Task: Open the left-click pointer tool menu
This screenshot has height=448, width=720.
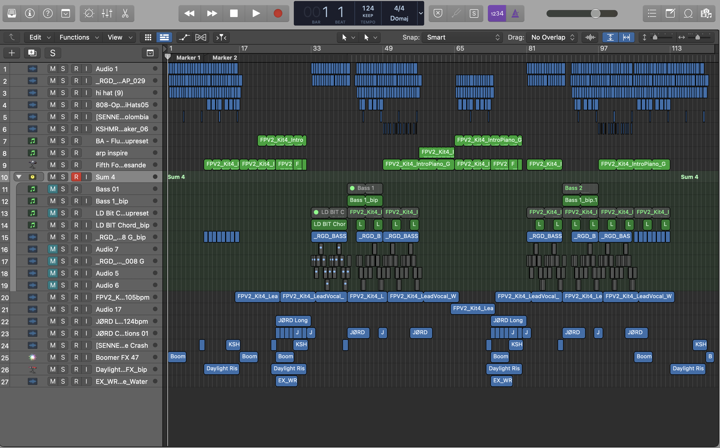Action: (x=348, y=37)
